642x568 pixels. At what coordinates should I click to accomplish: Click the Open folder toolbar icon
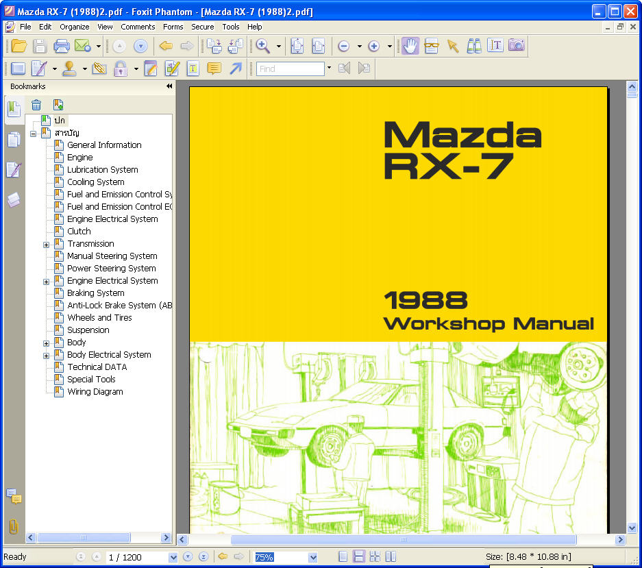(18, 46)
